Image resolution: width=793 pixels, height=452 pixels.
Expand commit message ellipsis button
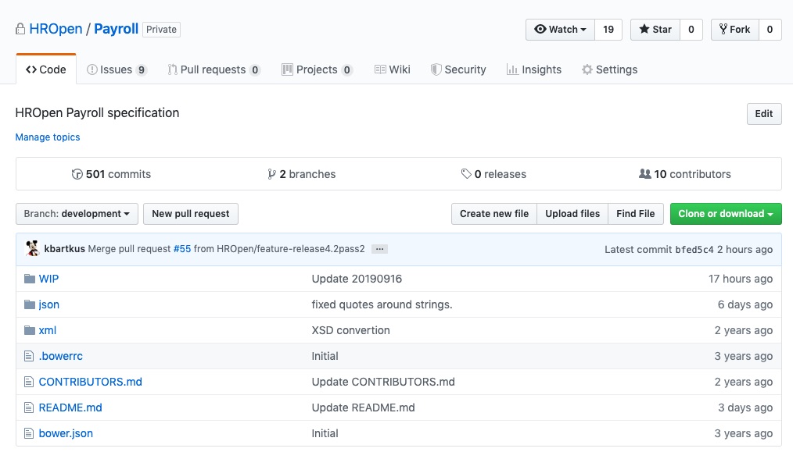[379, 249]
